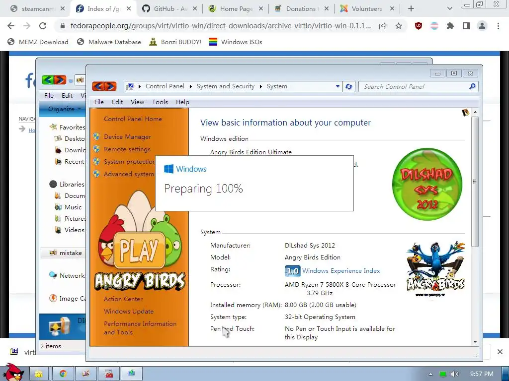Open a new Chrome tab
The width and height of the screenshot is (509, 381).
pyautogui.click(x=411, y=9)
